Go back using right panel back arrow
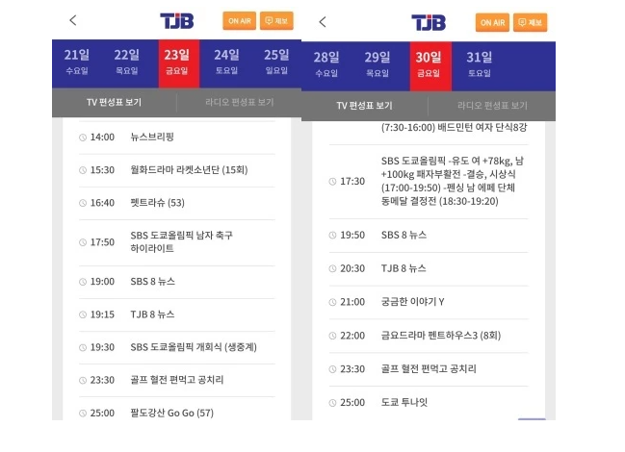The image size is (625, 452). tap(323, 21)
